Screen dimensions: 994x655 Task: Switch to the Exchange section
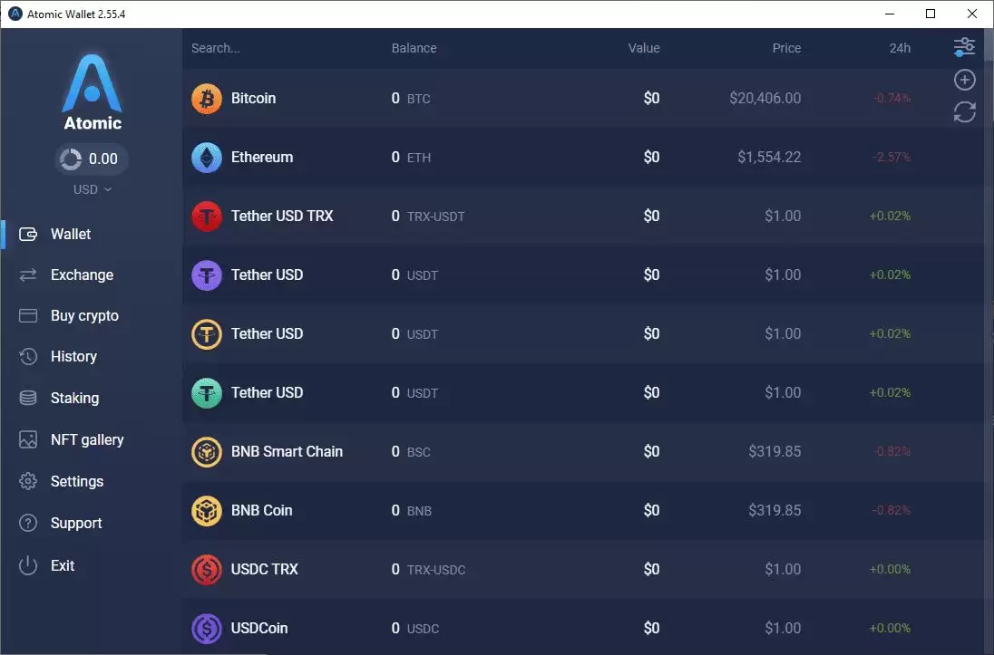(82, 275)
